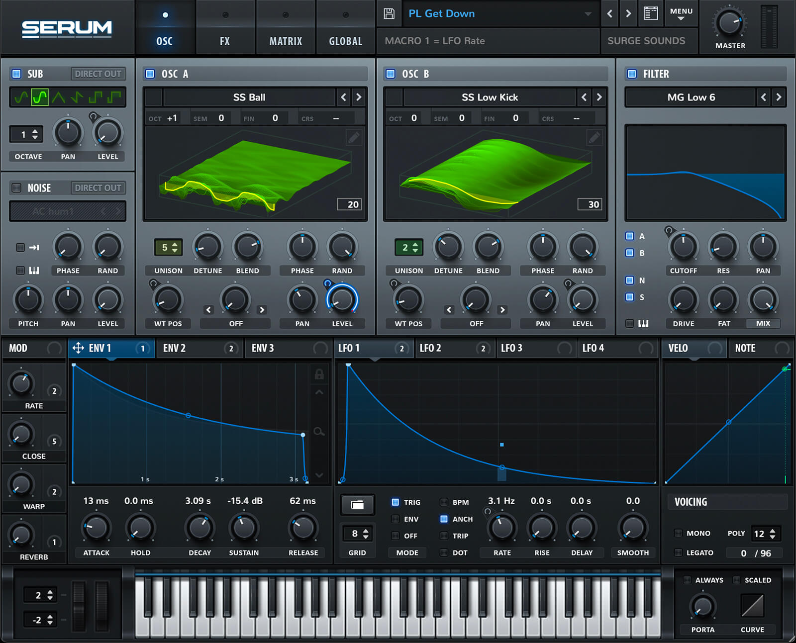Go to previous preset arrow

tap(610, 13)
